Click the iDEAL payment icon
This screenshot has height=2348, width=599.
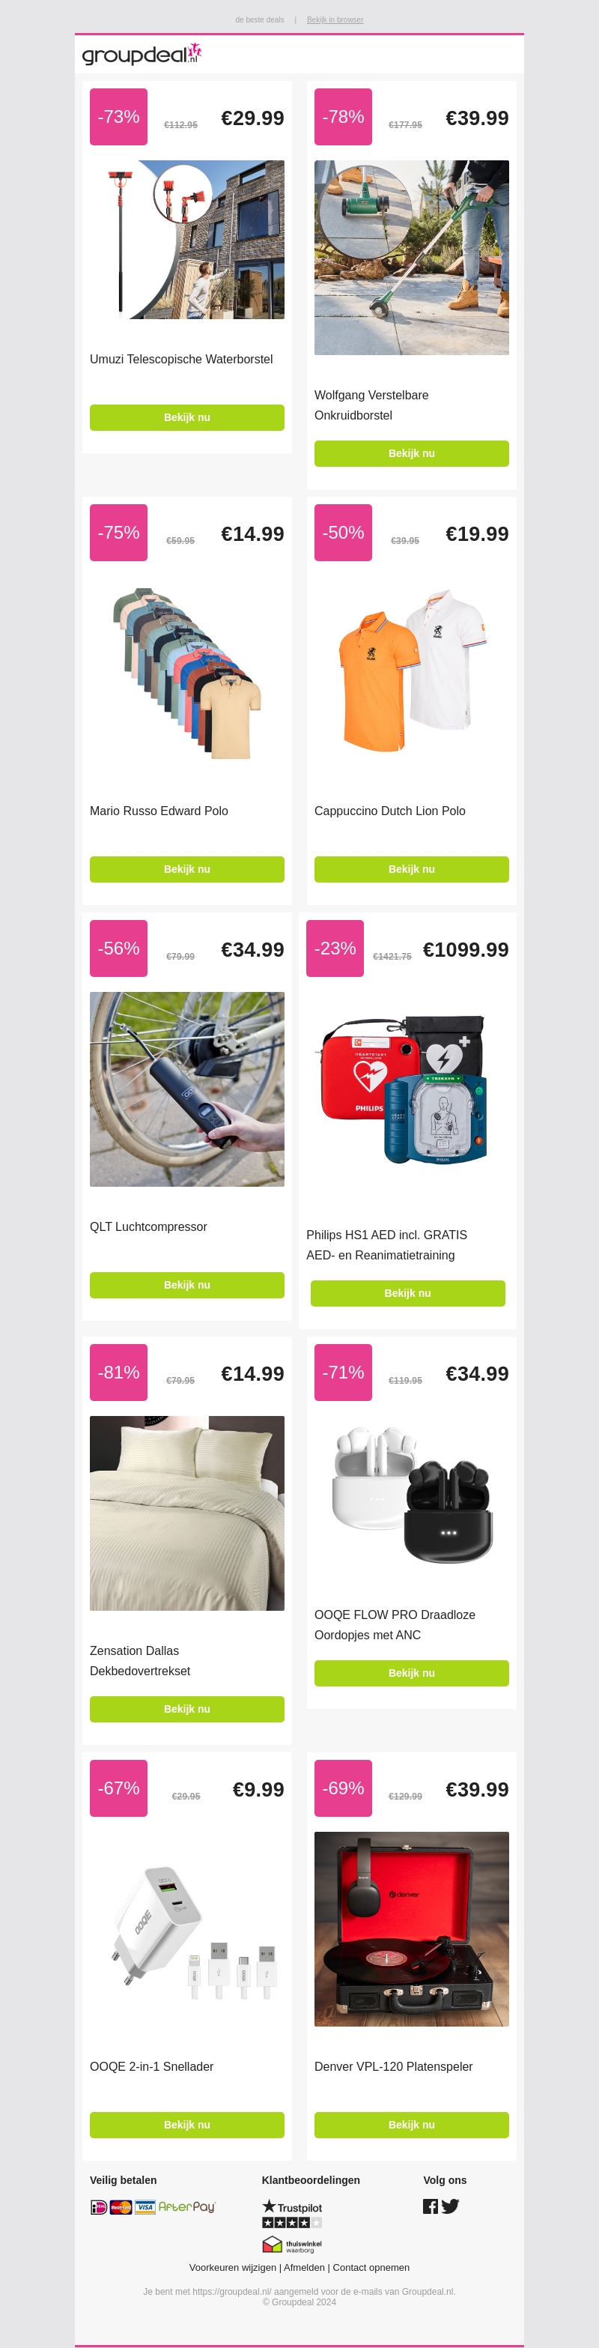pos(98,2206)
